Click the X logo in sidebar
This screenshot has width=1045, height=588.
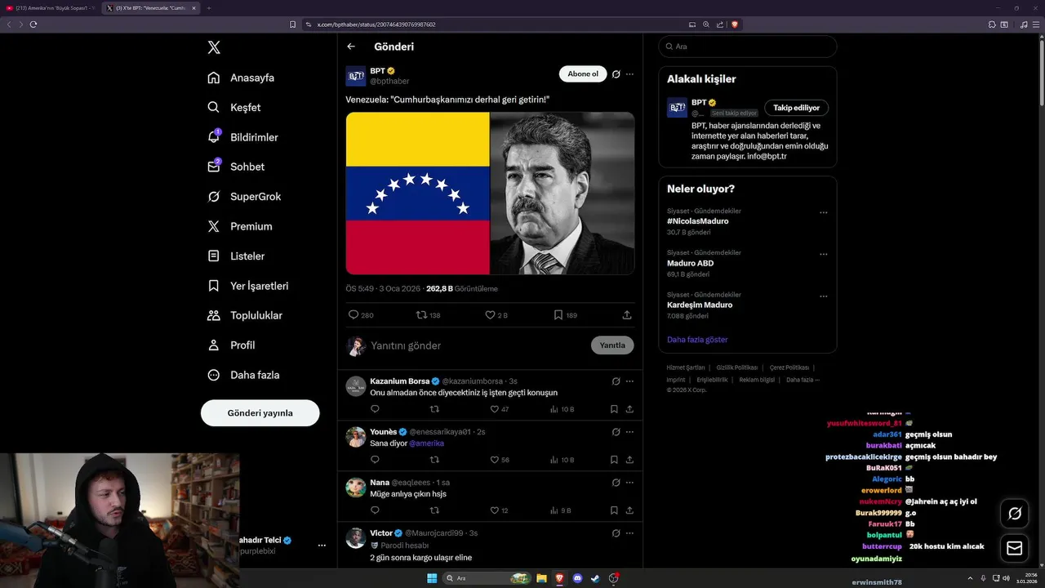[214, 47]
